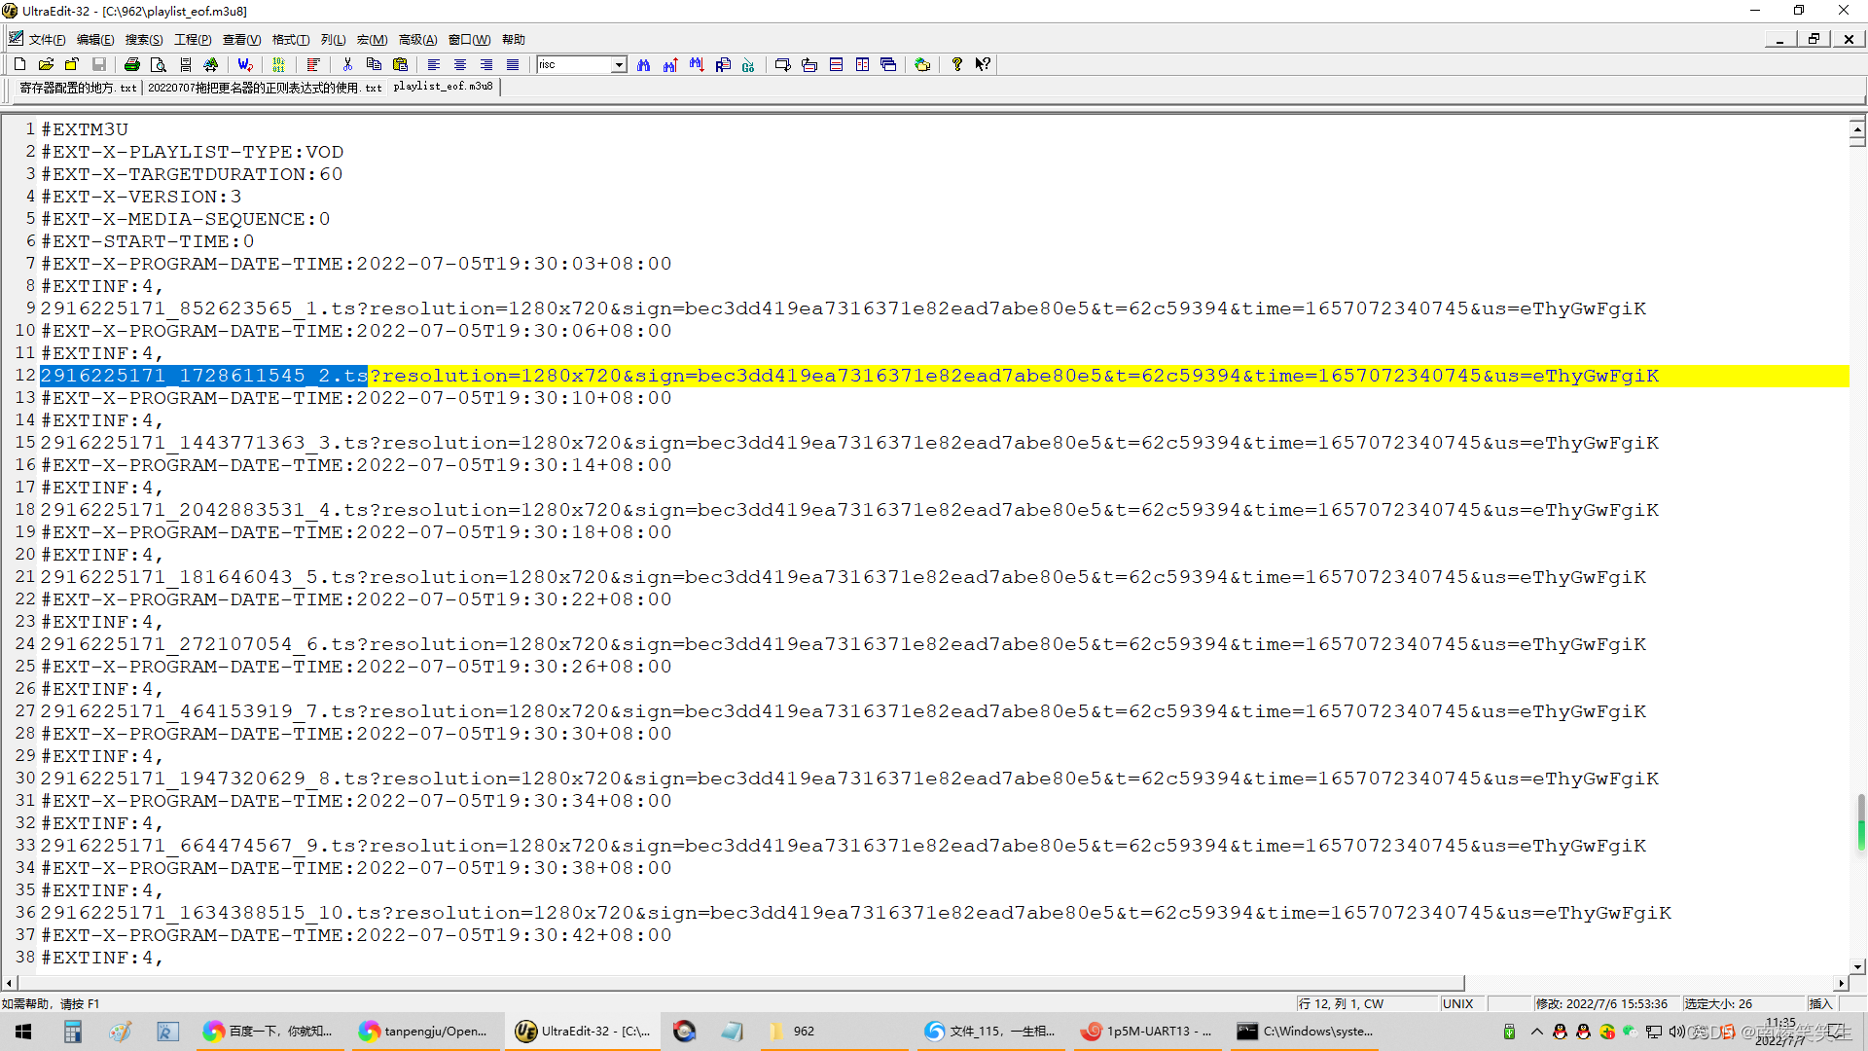Screen dimensions: 1868x1051
Task: Expand system tray hidden icons chevron
Action: (1536, 1031)
